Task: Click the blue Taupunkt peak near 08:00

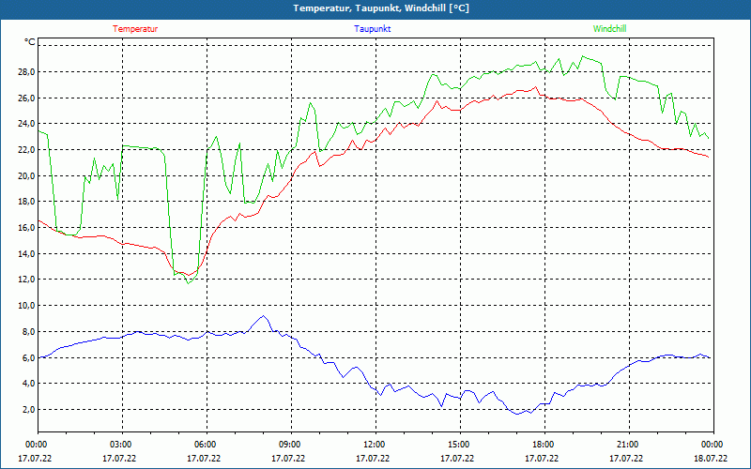Action: 263,316
